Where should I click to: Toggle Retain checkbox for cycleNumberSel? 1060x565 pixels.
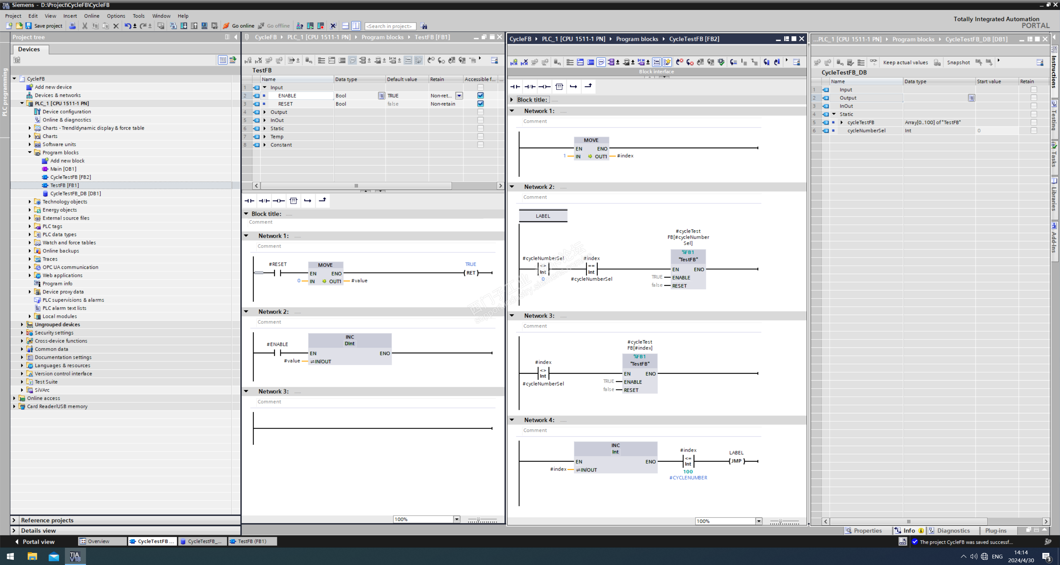1033,131
